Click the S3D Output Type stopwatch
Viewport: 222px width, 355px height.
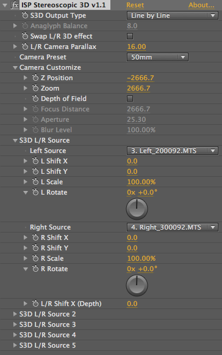(x=25, y=15)
